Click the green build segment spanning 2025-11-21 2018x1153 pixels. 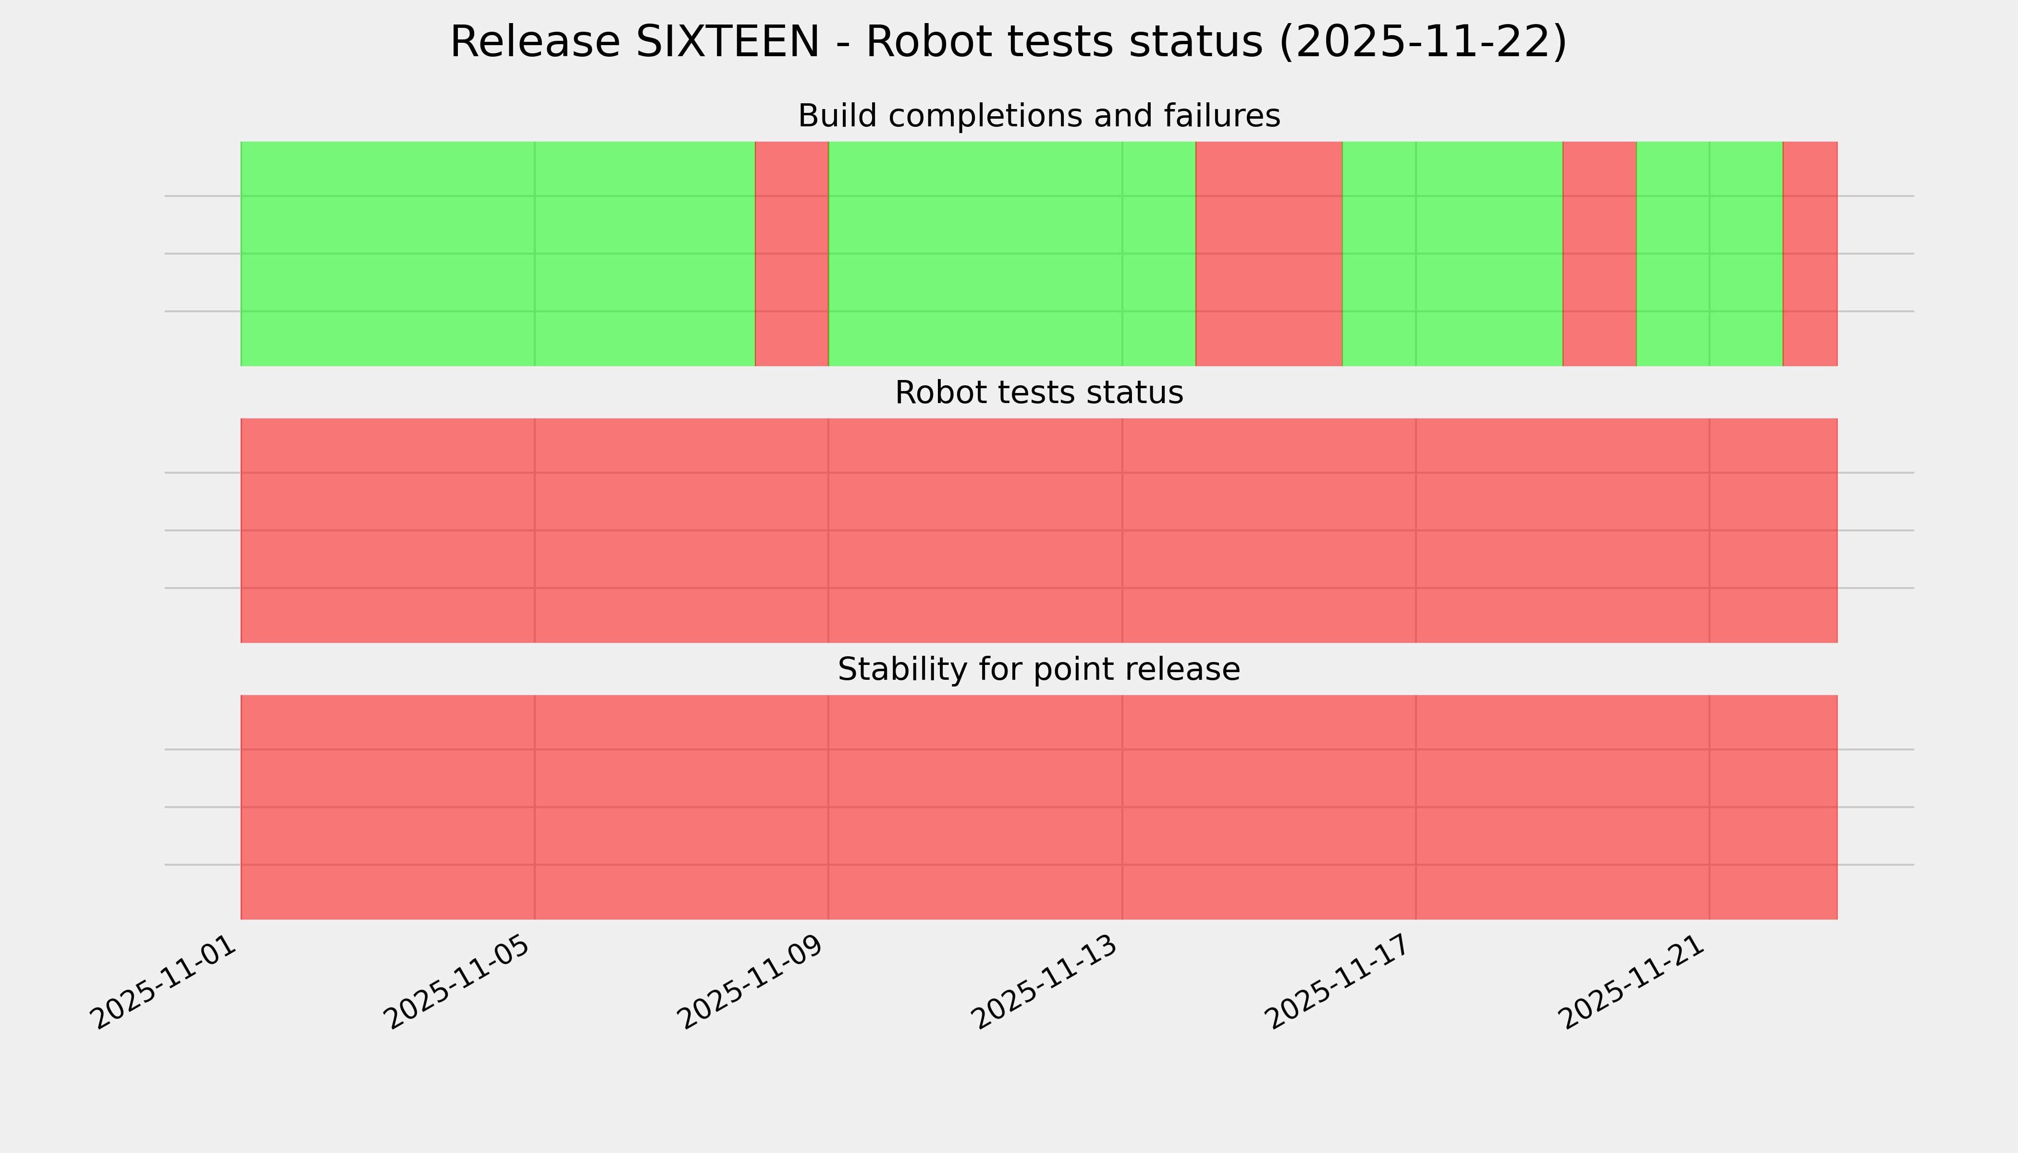tap(1709, 253)
